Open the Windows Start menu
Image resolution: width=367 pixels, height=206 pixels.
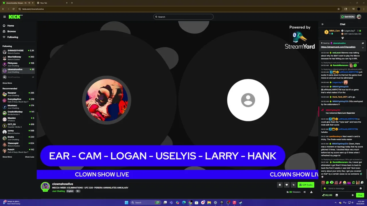(126, 203)
